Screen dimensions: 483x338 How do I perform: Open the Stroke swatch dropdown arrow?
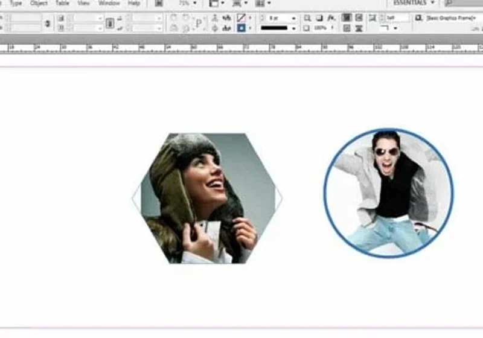(x=250, y=28)
